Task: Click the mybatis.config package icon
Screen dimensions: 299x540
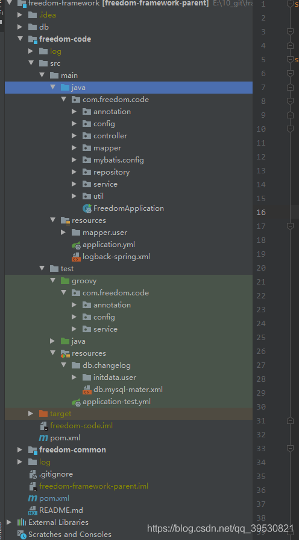Action: point(87,160)
